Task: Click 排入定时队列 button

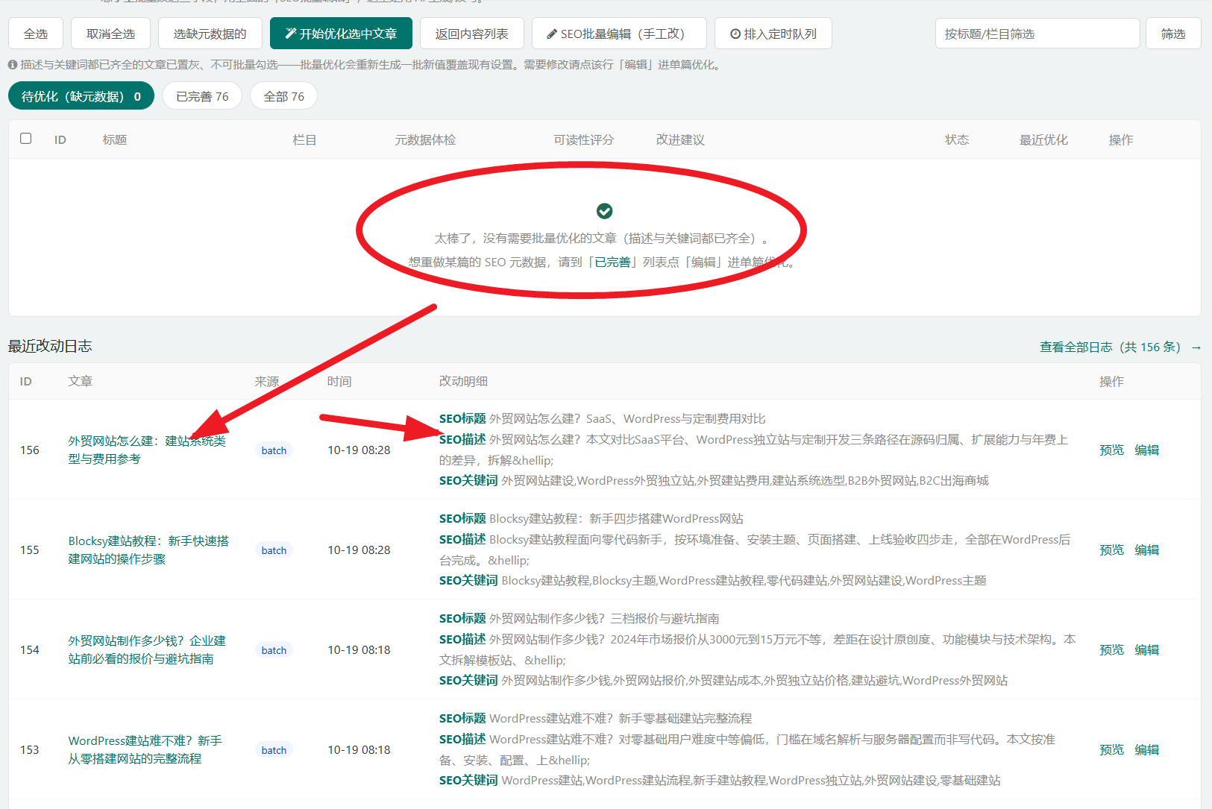Action: pos(773,34)
